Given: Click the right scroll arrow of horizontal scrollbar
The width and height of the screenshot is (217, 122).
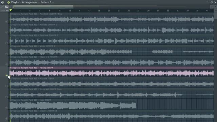Looking at the screenshot, I should click(212, 6).
